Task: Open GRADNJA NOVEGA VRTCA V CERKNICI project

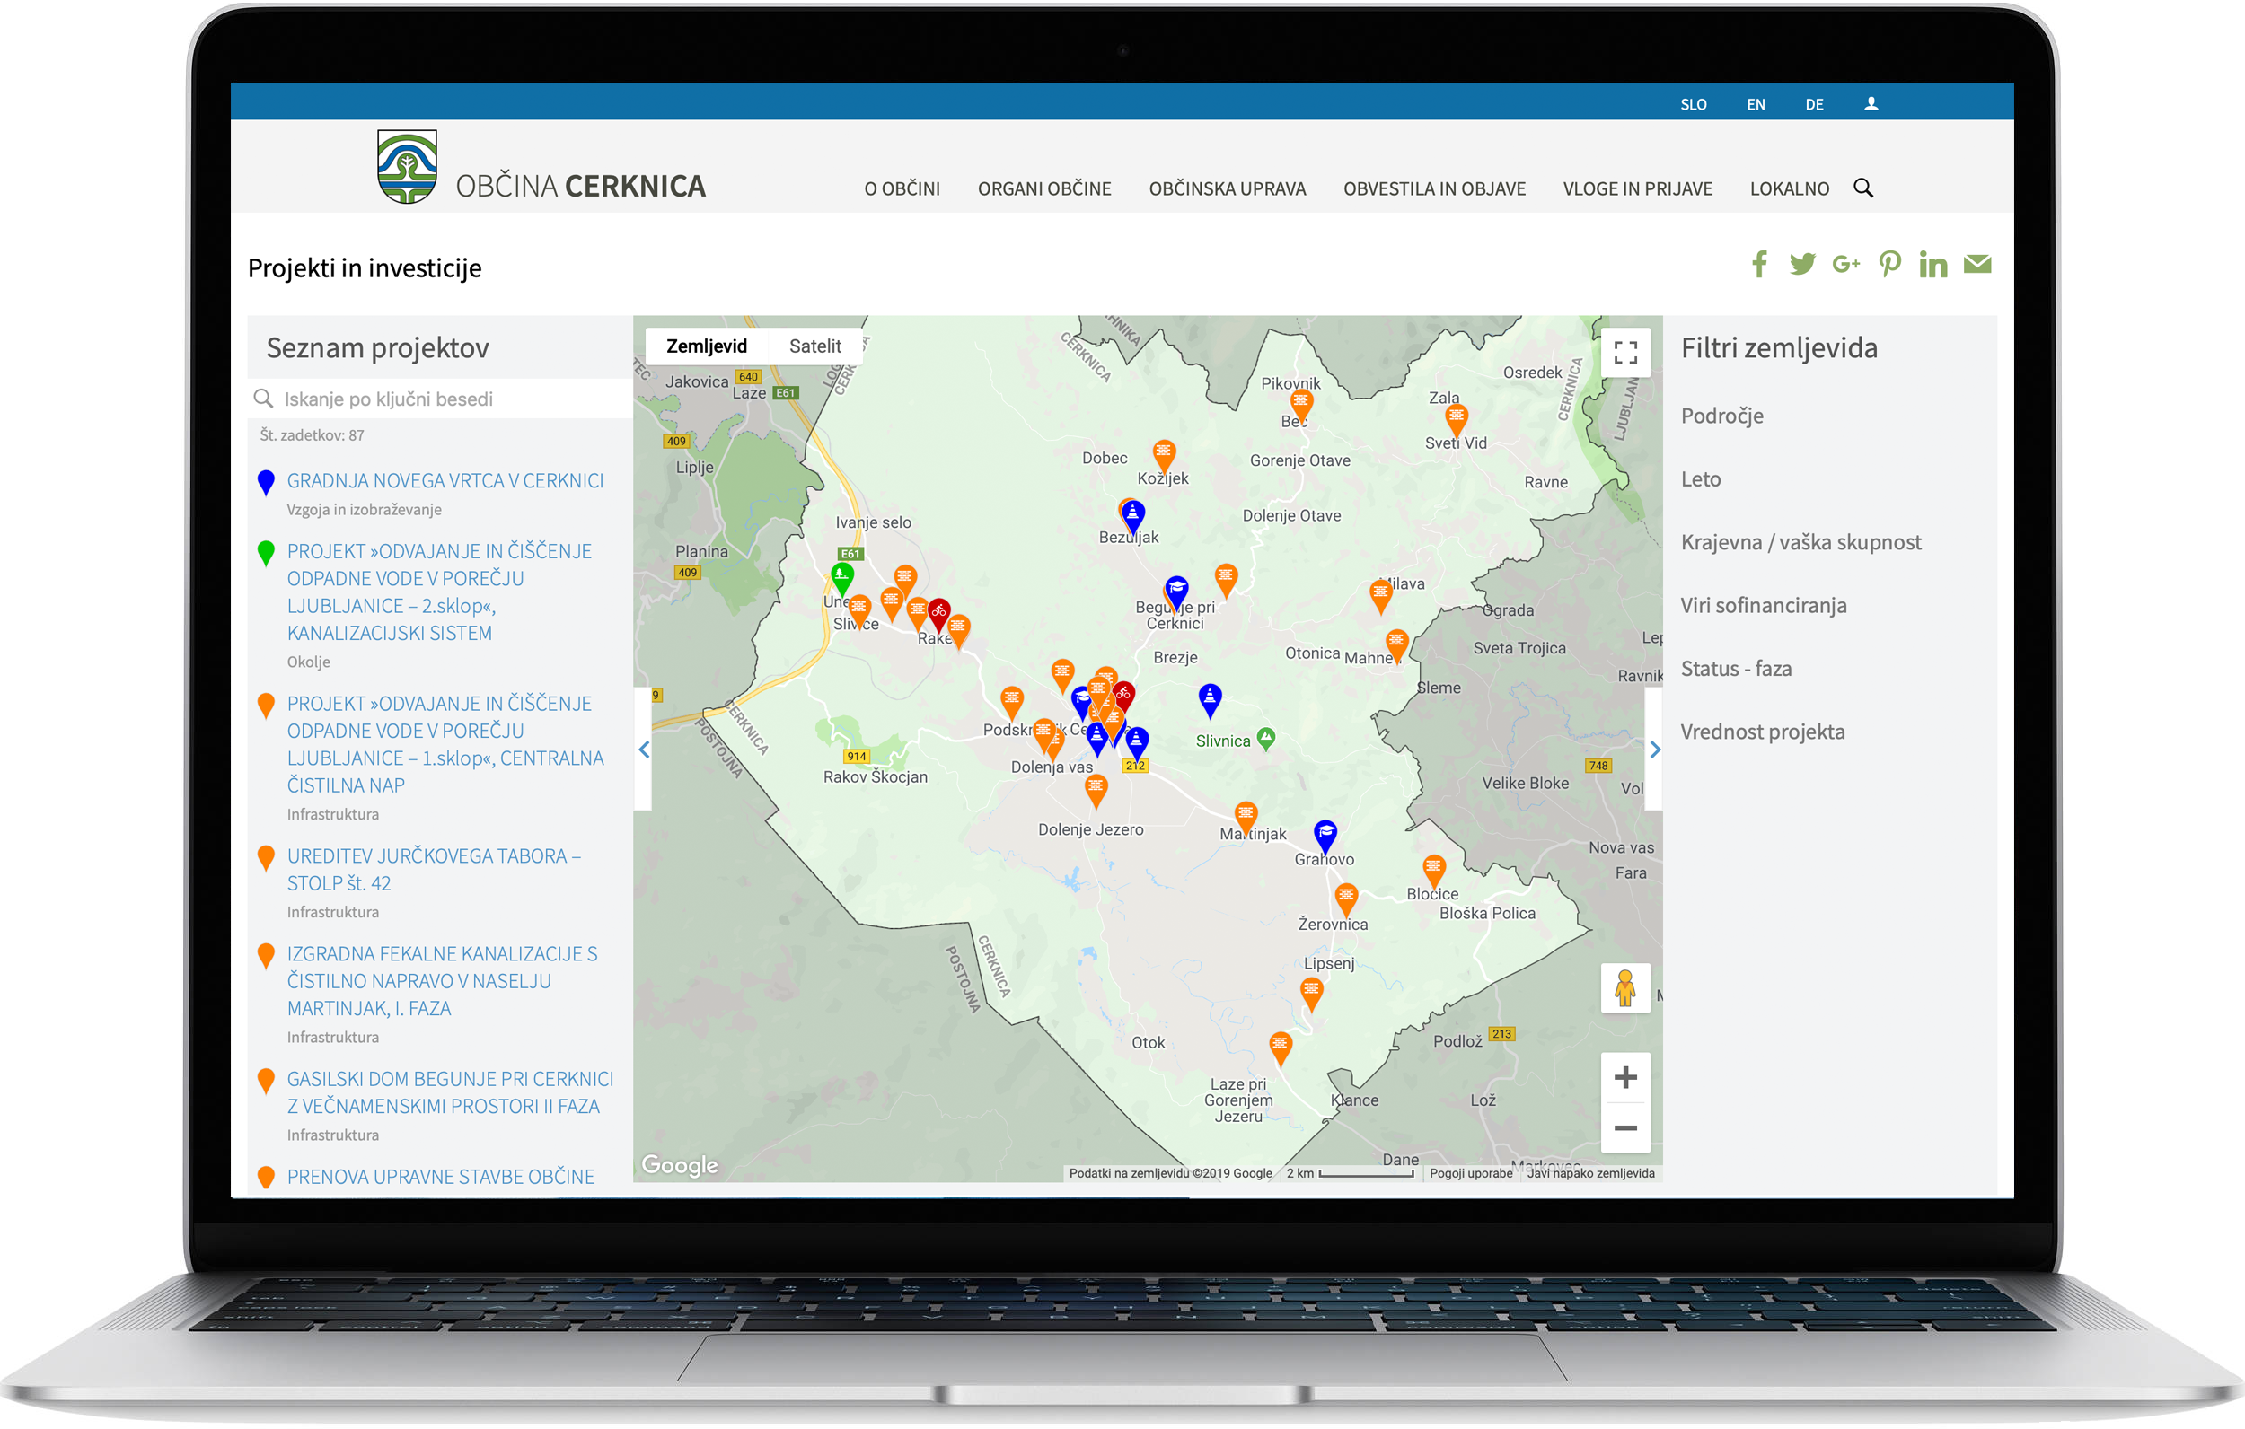Action: coord(445,481)
